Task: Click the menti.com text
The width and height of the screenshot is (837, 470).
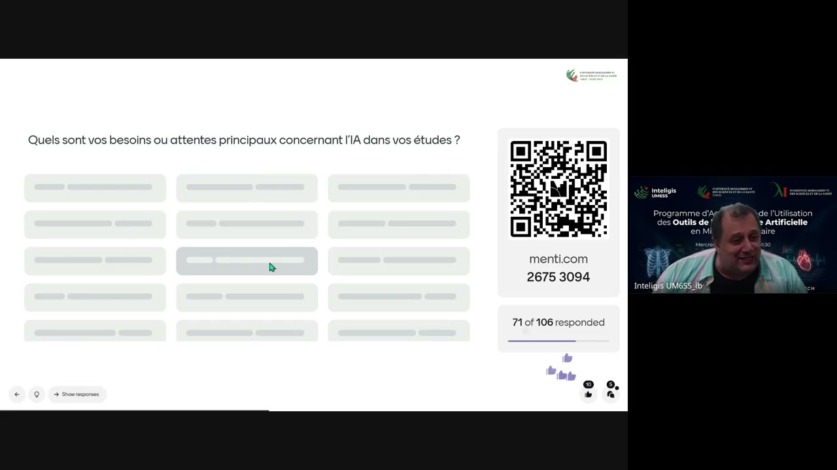Action: pyautogui.click(x=558, y=259)
